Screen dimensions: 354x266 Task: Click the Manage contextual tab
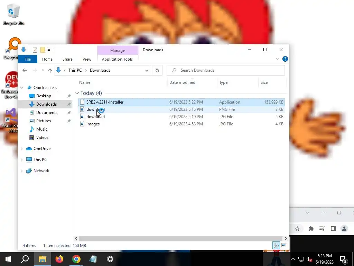point(118,51)
